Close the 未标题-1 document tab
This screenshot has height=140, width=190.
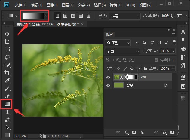tap(82, 24)
